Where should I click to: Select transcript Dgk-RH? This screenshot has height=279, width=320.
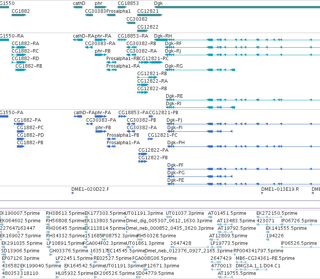163,36
